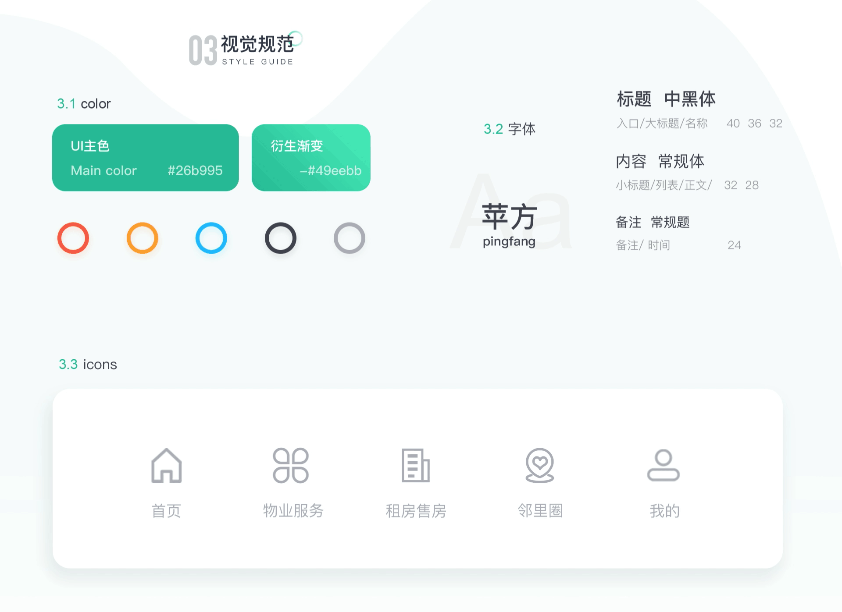The height and width of the screenshot is (612, 842).
Task: Select the gray ring color swatch
Action: click(x=350, y=238)
